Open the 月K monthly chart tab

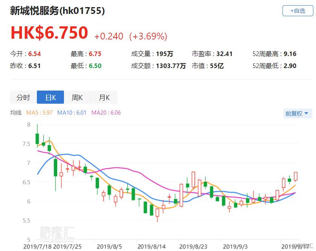pos(104,97)
